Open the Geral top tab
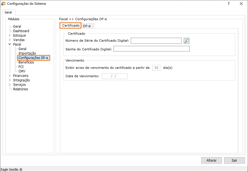248x172 pixels. (8, 13)
